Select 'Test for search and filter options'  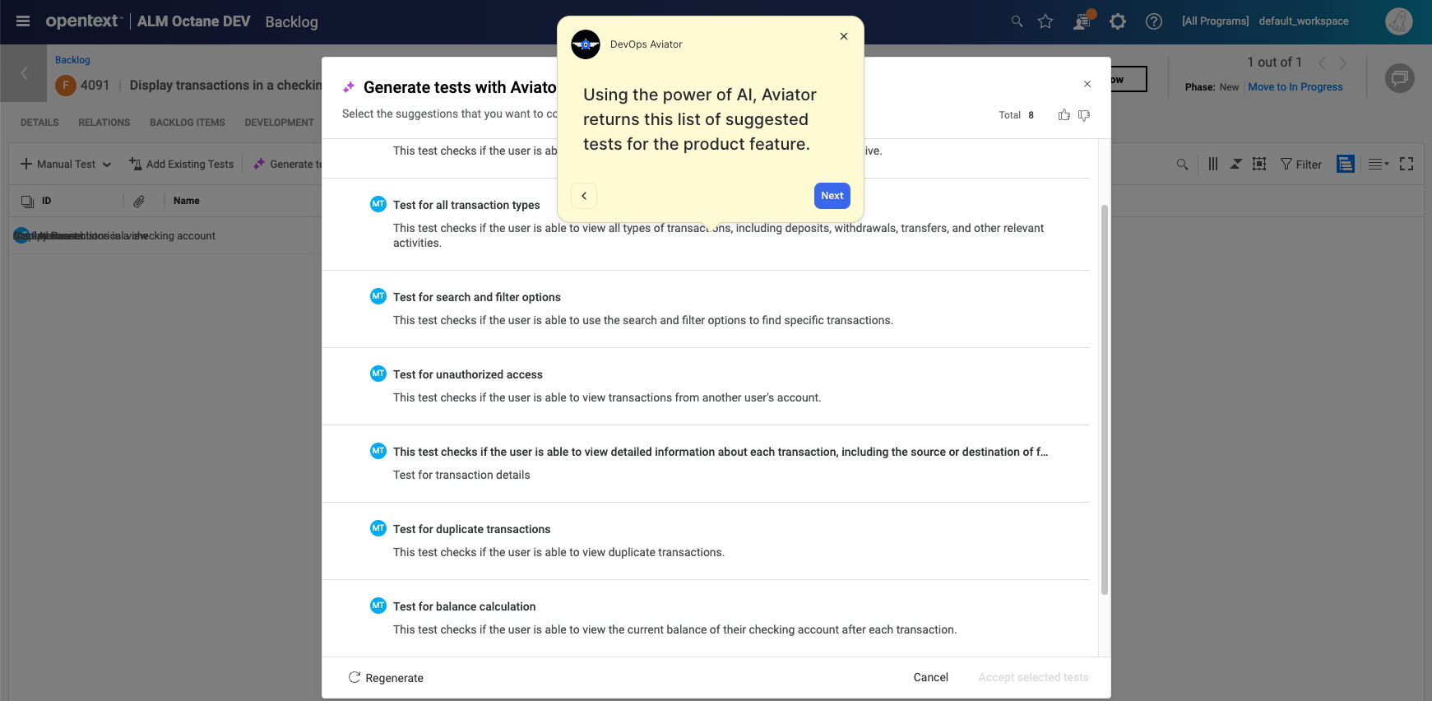(x=706, y=309)
